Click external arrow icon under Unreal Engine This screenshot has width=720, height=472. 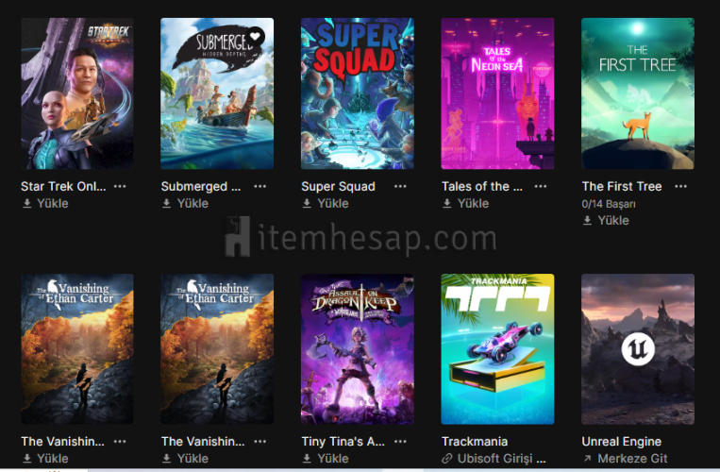point(587,458)
